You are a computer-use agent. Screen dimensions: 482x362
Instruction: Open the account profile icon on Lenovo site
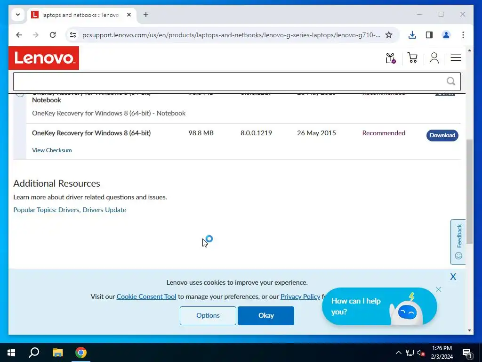tap(434, 58)
